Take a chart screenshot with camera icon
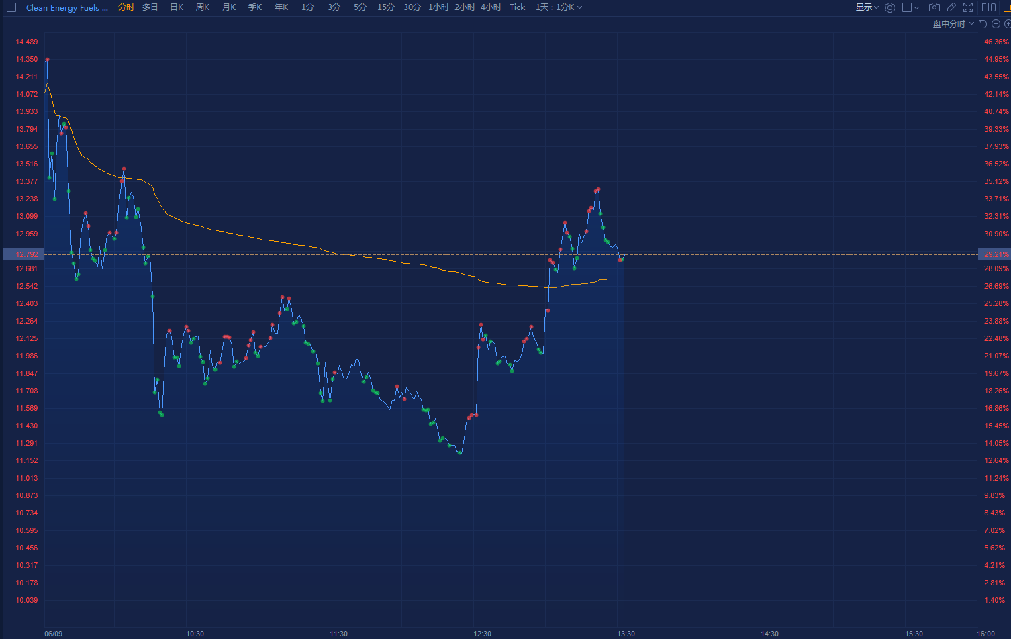Screen dimensions: 1011x639 (934, 7)
